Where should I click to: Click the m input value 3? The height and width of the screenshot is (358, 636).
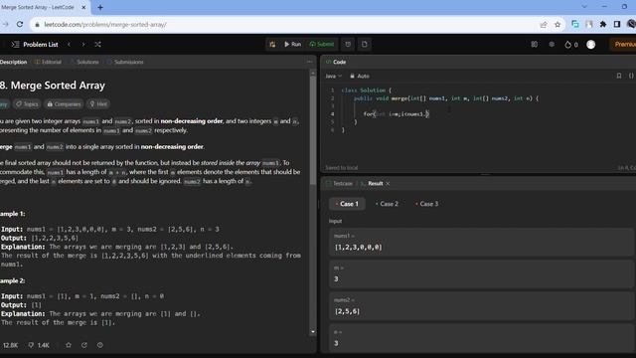pyautogui.click(x=336, y=279)
